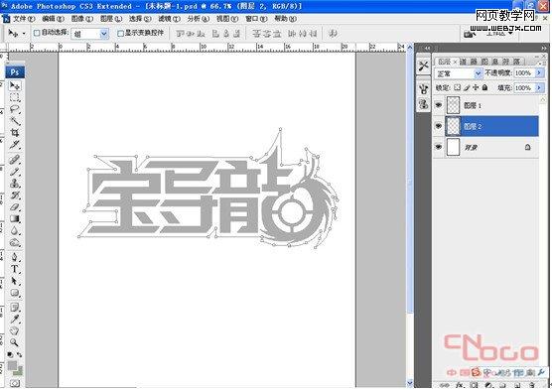
Task: Select the Shape tool
Action: pos(15,293)
